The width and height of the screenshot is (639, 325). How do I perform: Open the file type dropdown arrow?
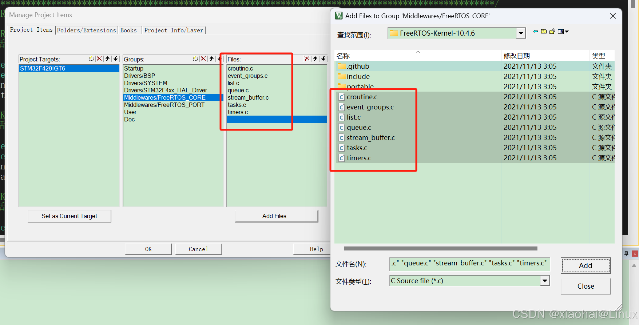545,281
